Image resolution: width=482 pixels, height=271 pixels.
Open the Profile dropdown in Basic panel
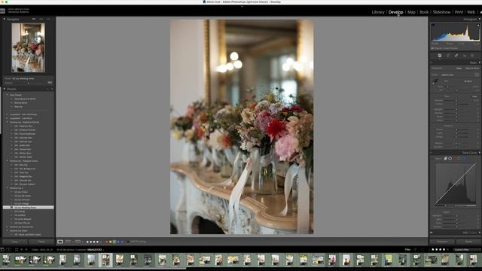(448, 75)
